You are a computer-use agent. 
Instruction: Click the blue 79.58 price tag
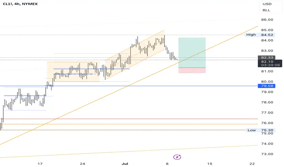pos(266,86)
